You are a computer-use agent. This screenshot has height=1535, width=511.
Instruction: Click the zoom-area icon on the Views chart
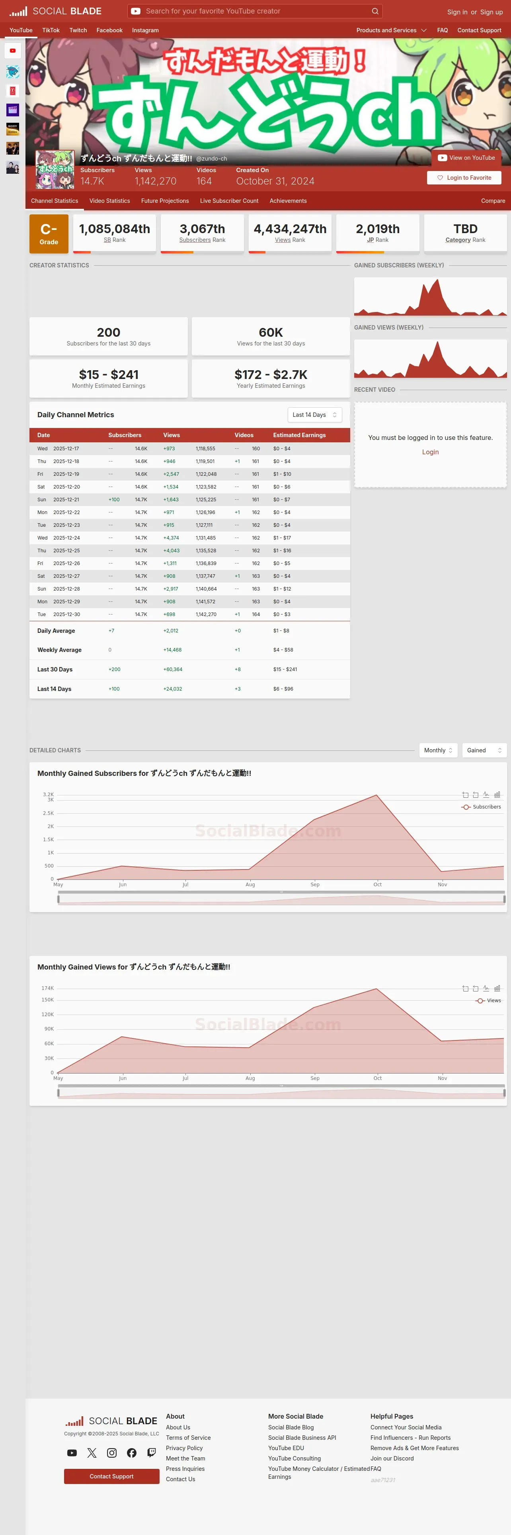coord(465,989)
